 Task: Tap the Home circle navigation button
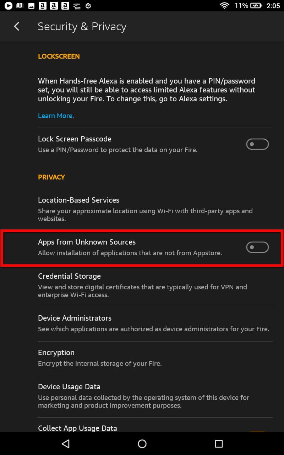click(142, 444)
